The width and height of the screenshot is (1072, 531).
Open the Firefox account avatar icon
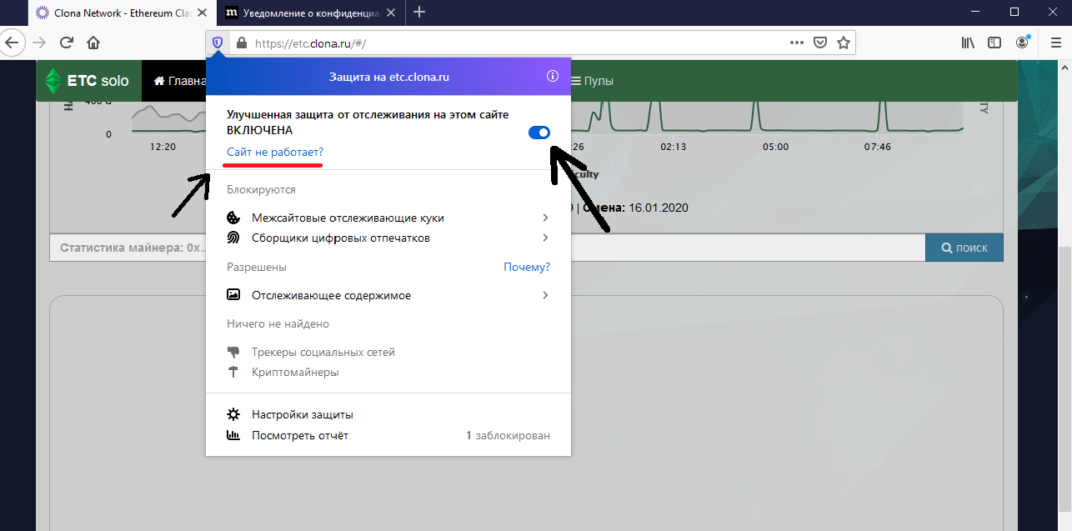tap(1022, 43)
